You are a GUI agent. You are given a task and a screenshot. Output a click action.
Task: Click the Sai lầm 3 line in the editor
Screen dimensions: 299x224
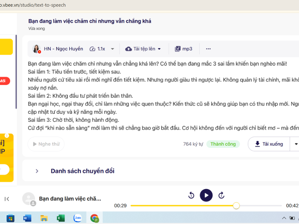(x=73, y=120)
